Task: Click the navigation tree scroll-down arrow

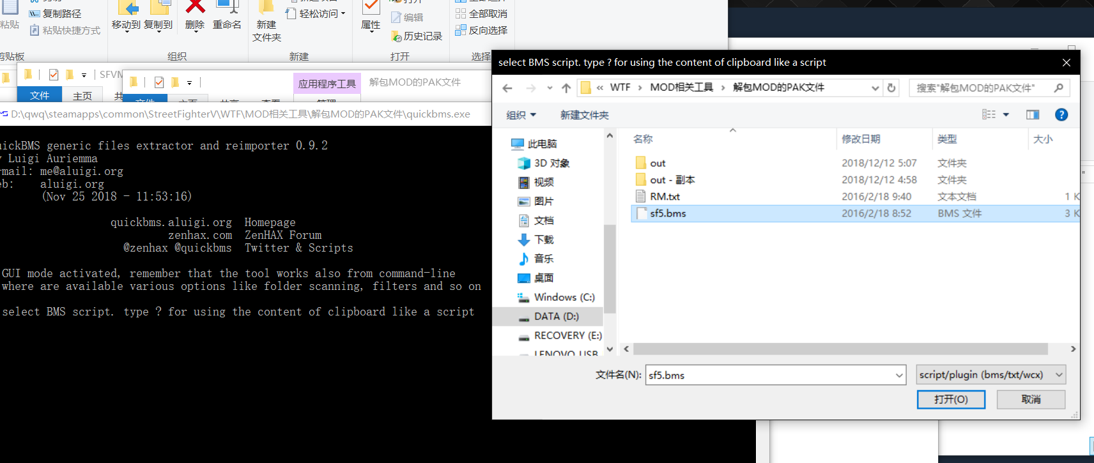Action: 610,349
